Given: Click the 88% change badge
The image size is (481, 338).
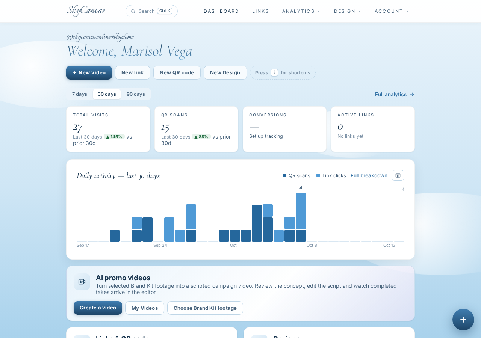Looking at the screenshot, I should pyautogui.click(x=201, y=137).
